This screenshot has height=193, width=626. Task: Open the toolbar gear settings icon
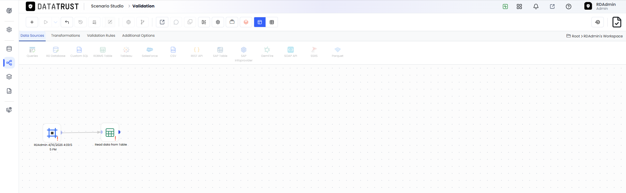tap(218, 22)
